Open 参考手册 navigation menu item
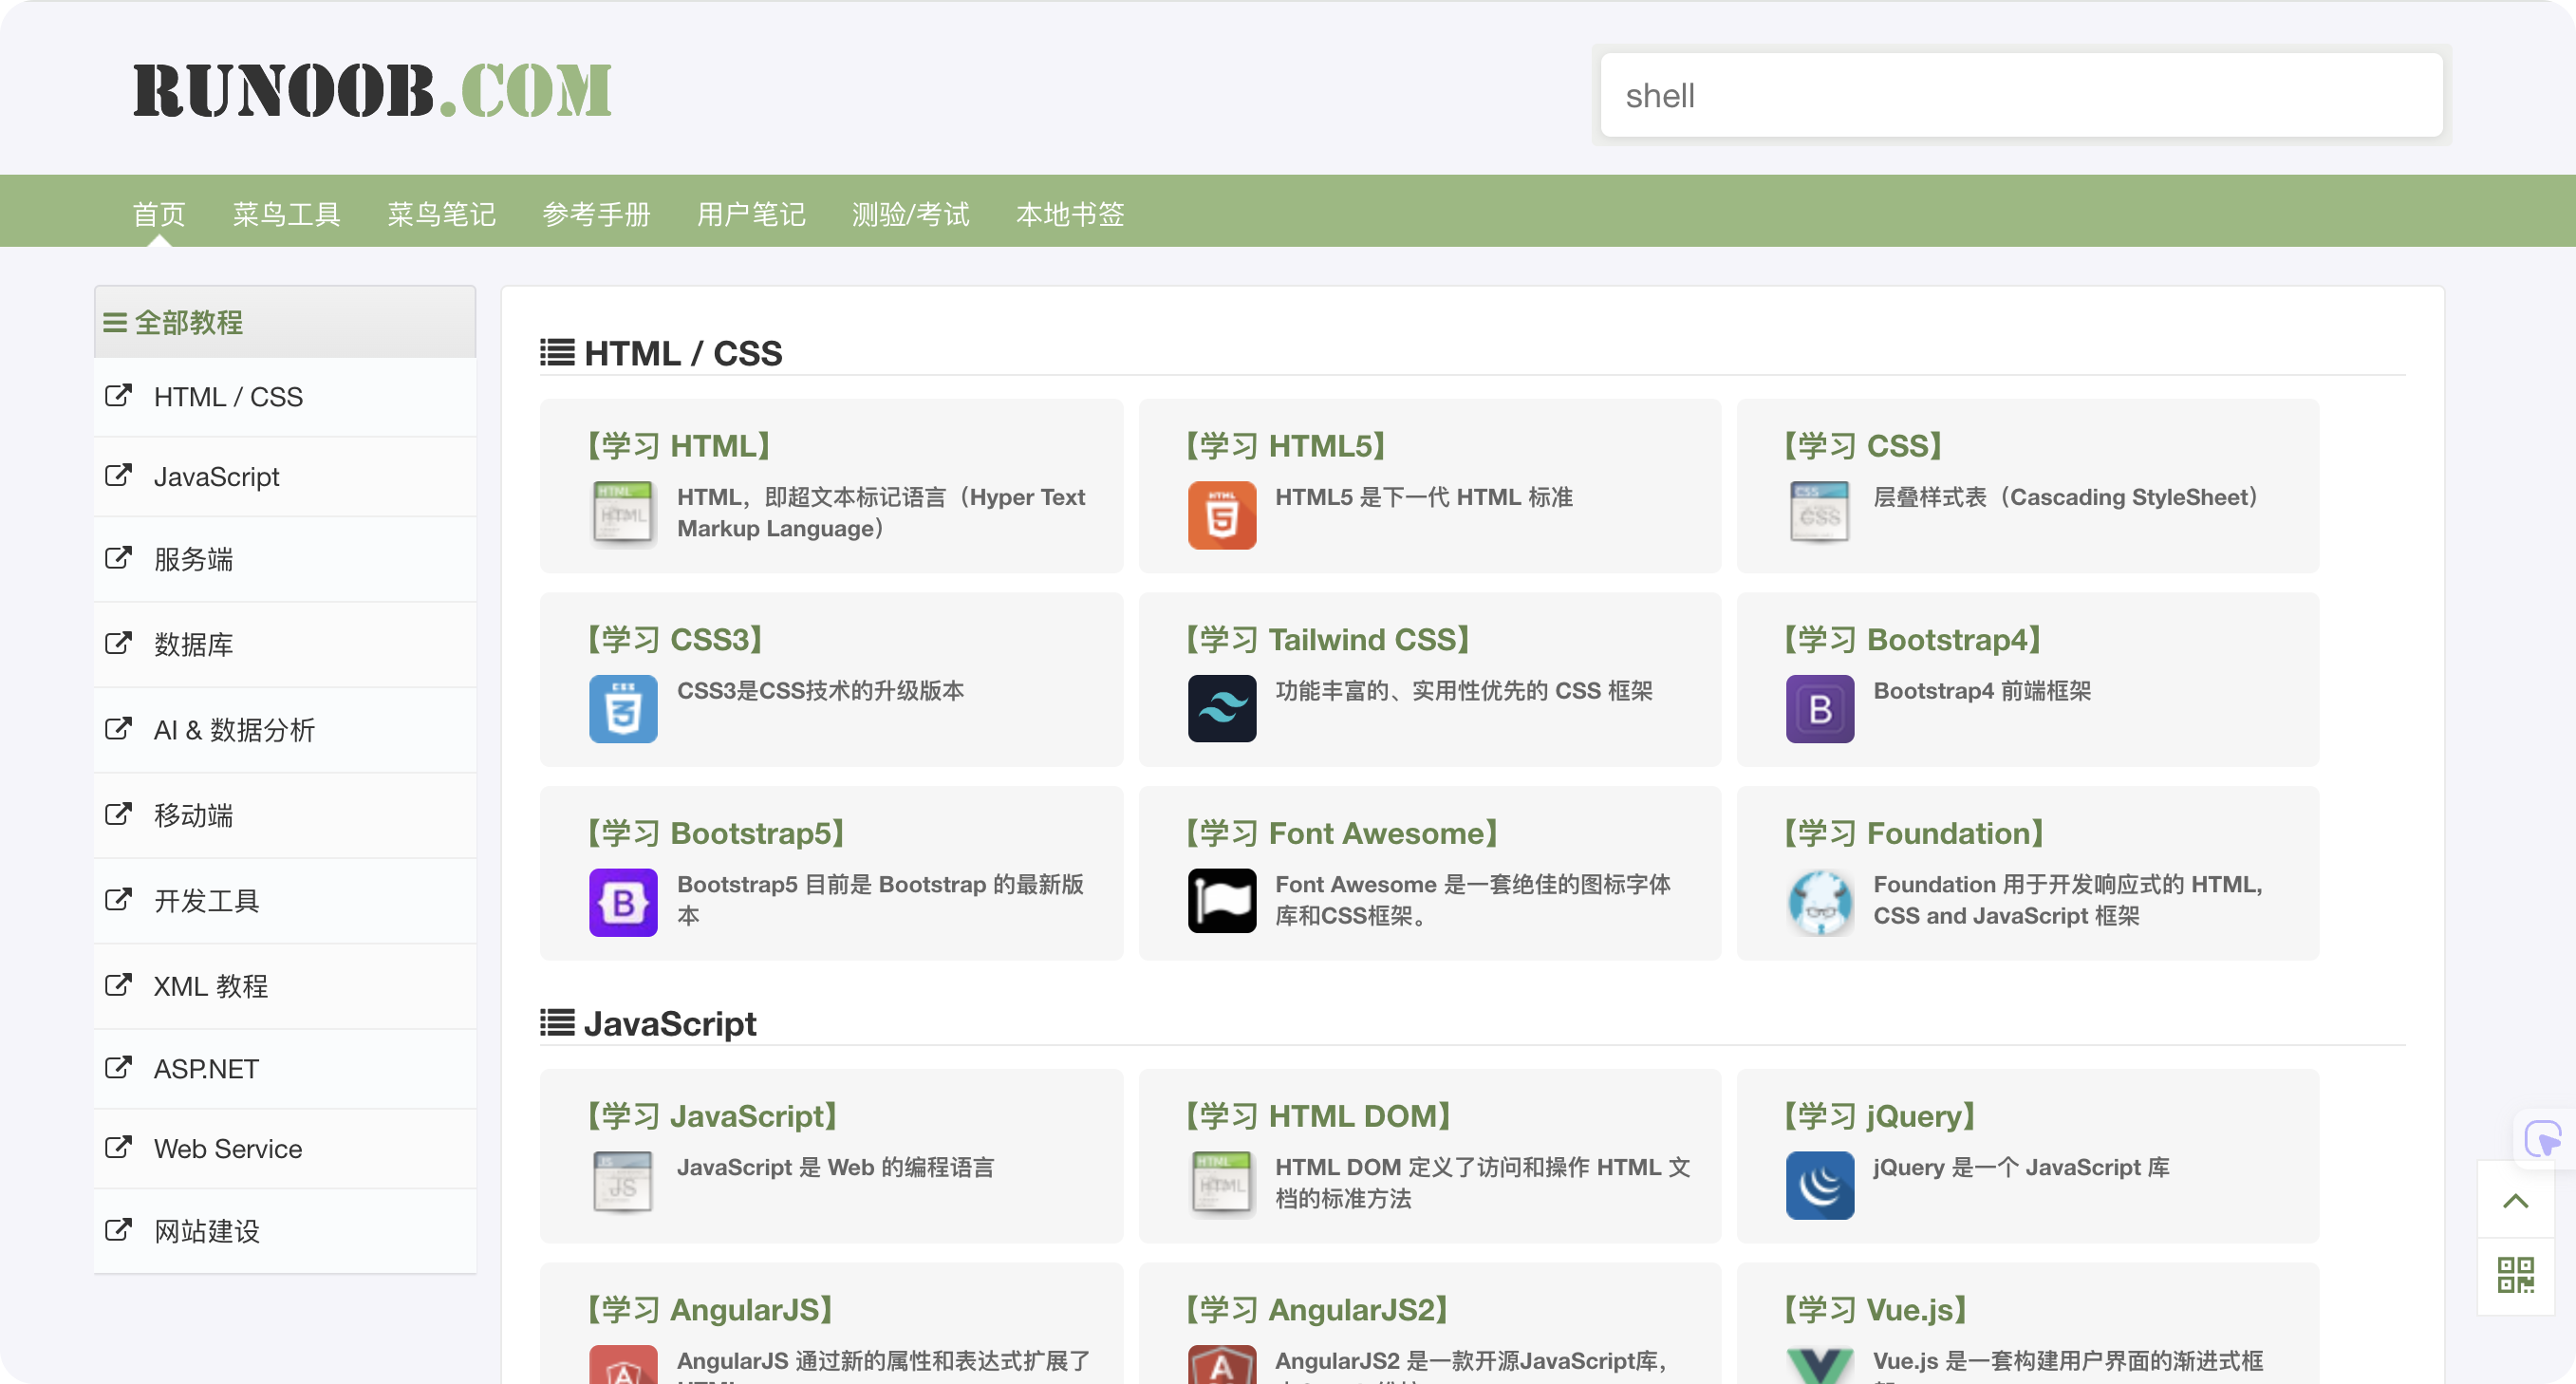This screenshot has height=1384, width=2576. tap(596, 214)
